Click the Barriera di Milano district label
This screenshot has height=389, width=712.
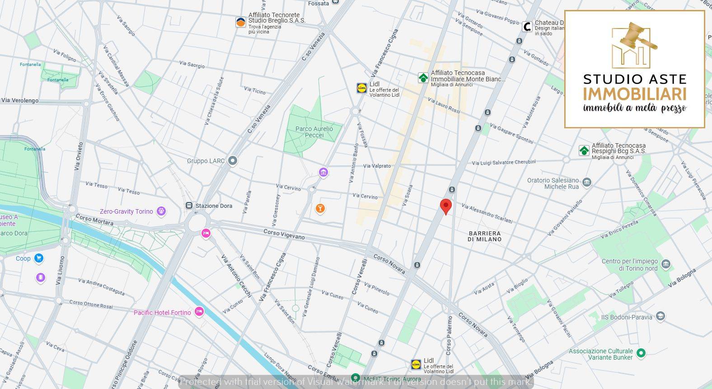click(x=484, y=236)
